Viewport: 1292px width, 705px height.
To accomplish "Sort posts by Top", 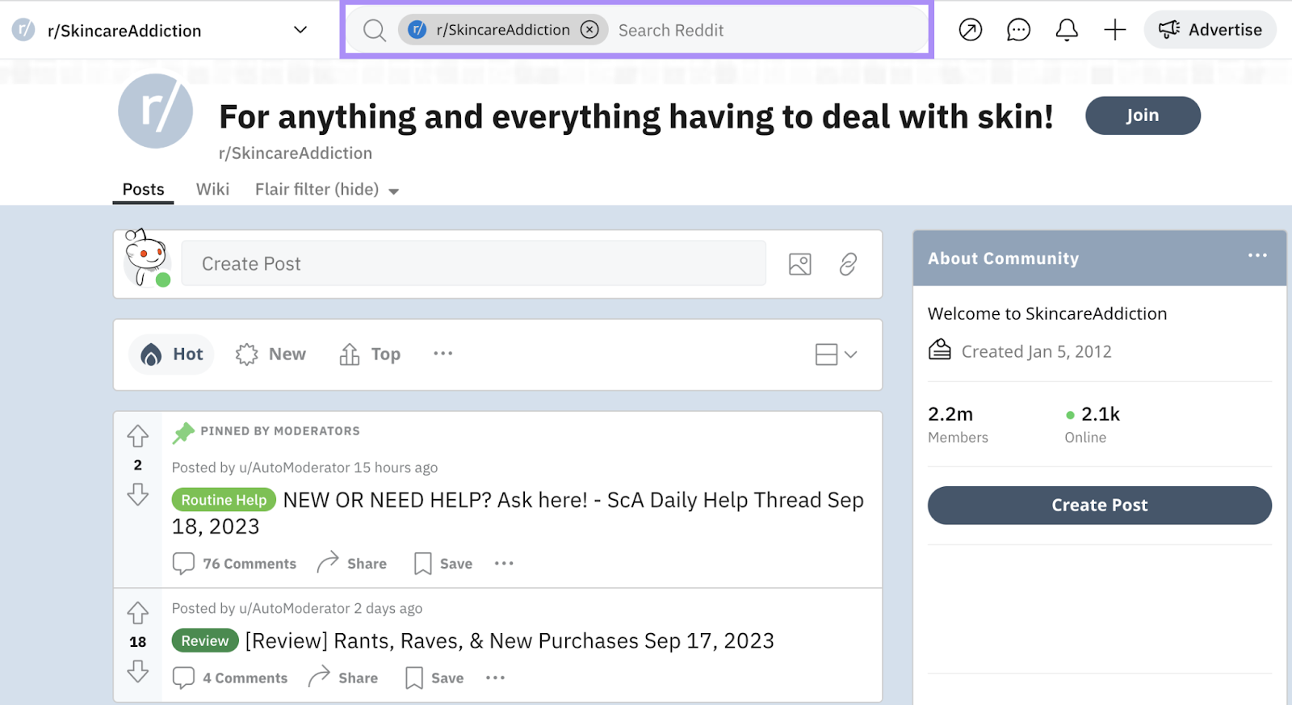I will click(370, 354).
